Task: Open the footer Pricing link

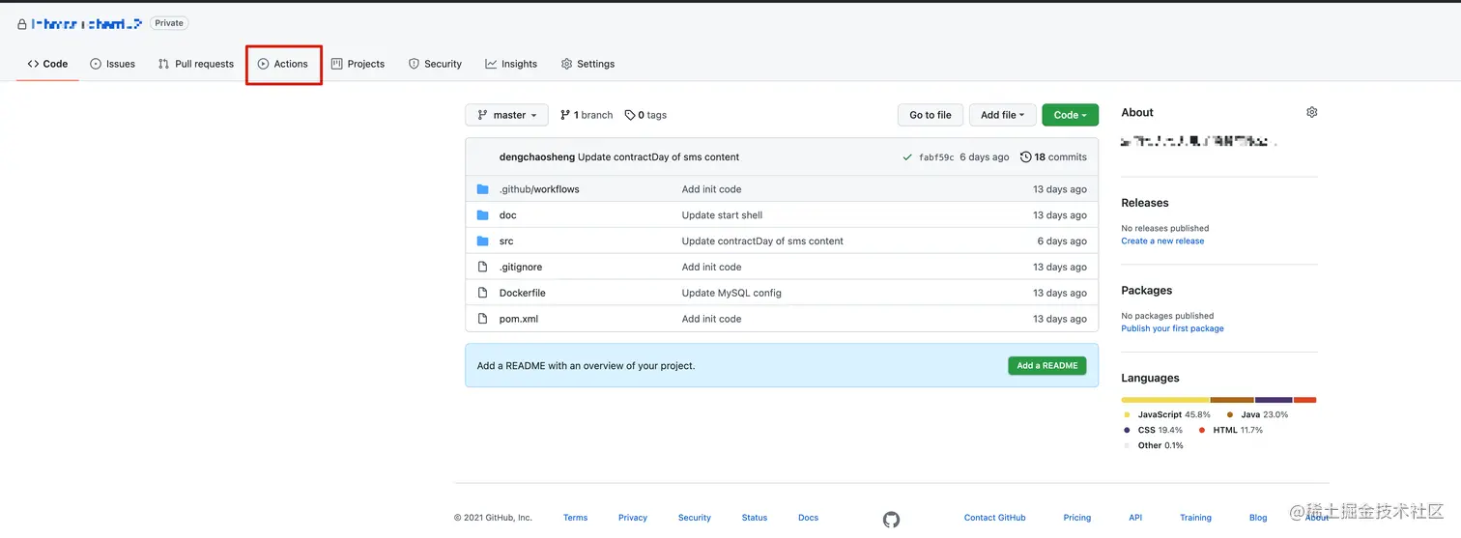Action: coord(1077,518)
